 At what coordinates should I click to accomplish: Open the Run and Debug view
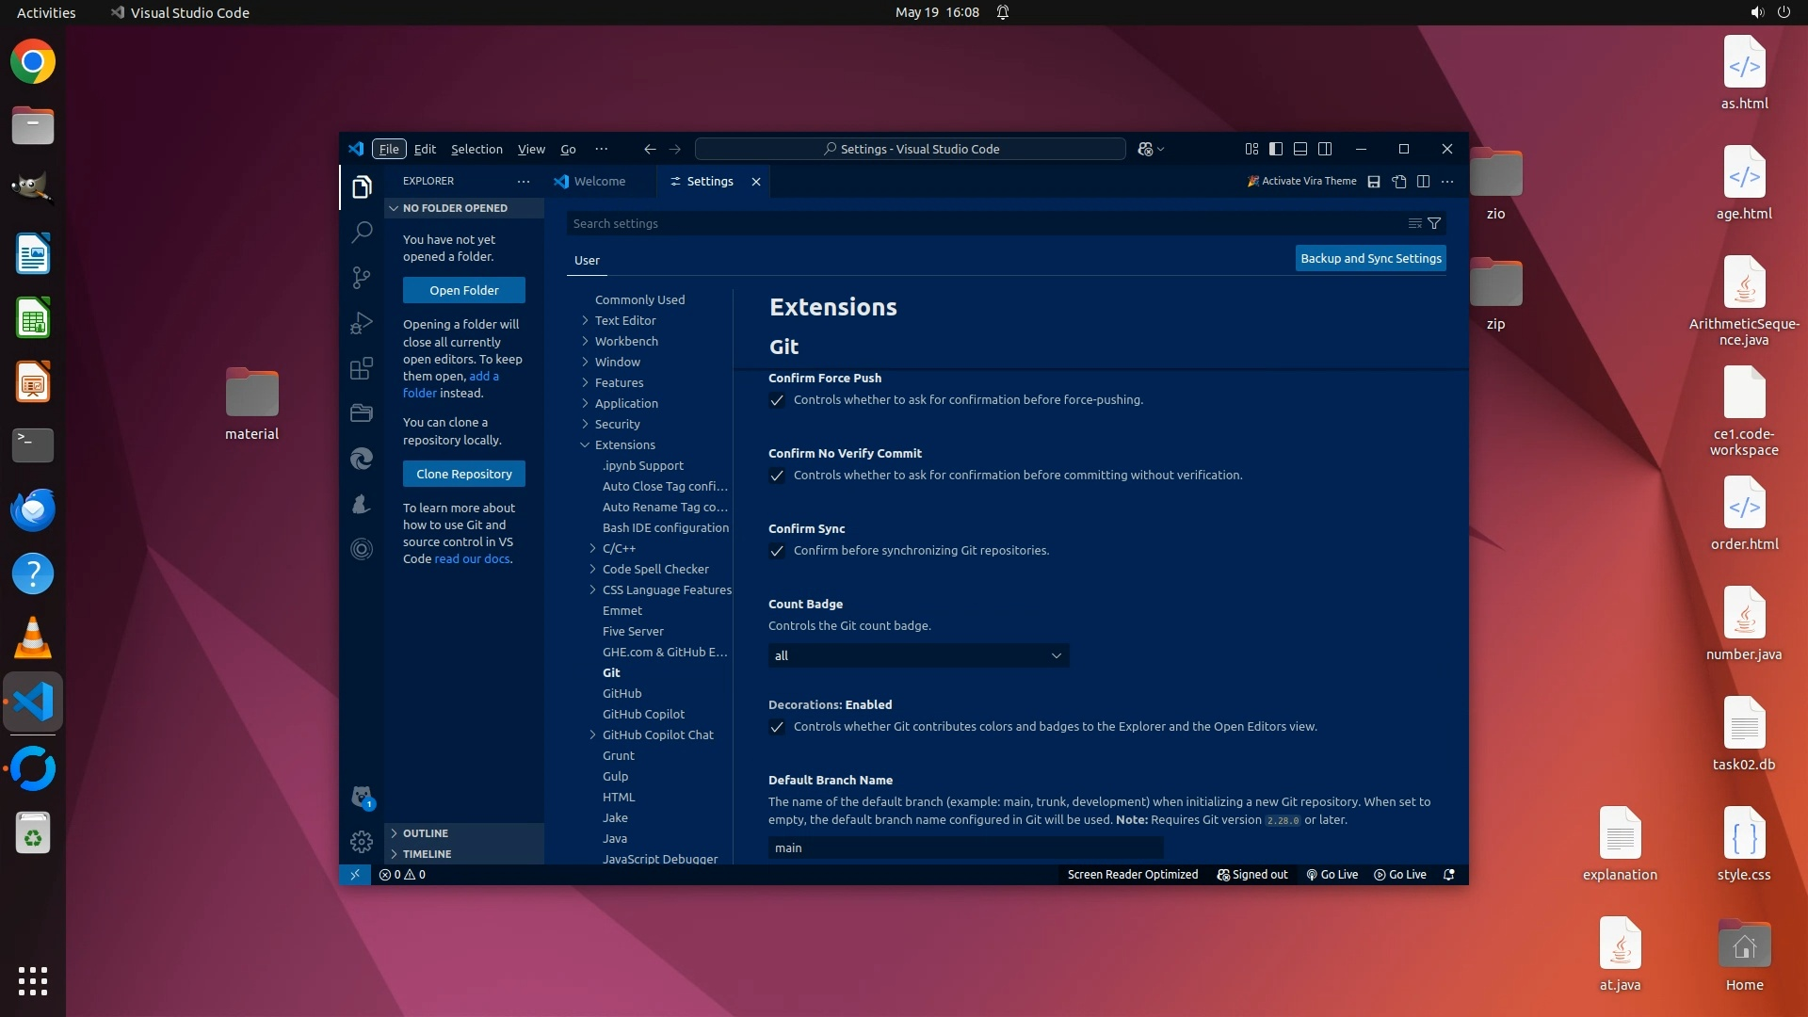(x=362, y=322)
